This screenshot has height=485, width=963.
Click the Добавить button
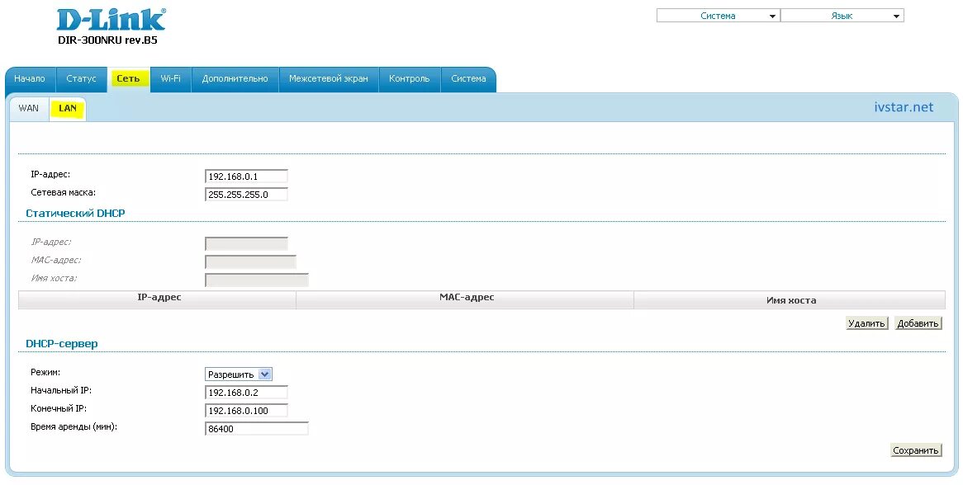918,323
